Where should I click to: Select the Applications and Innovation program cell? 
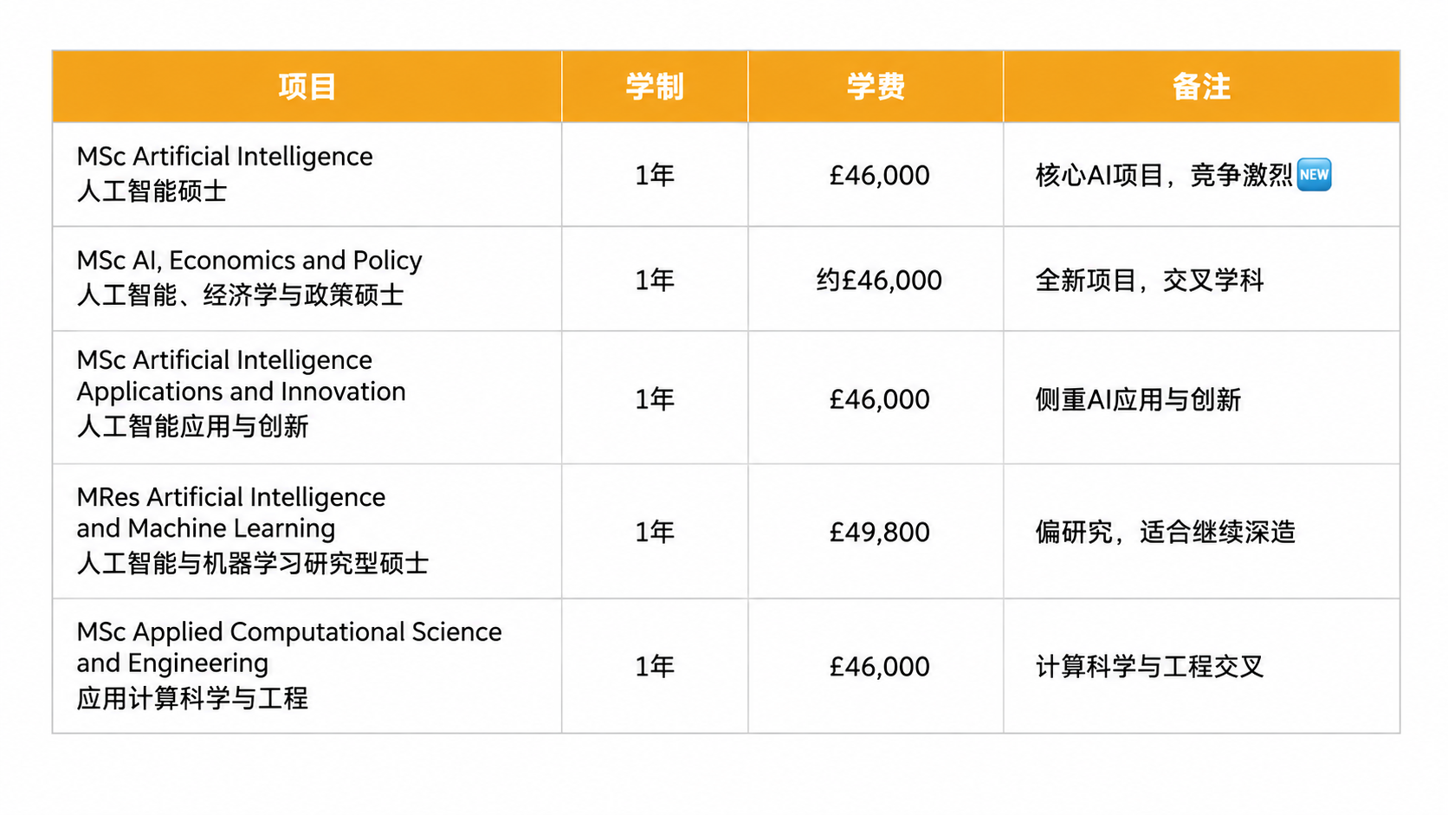point(307,398)
